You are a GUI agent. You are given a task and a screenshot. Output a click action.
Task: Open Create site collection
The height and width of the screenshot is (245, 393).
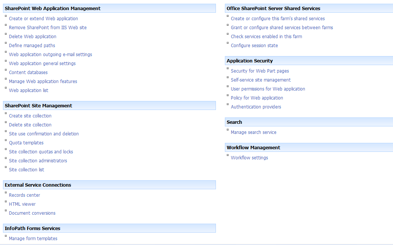pyautogui.click(x=30, y=116)
